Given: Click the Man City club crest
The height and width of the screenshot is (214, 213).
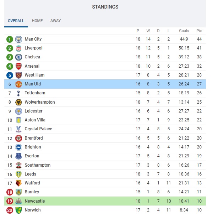Looking at the screenshot, I should (18, 39).
